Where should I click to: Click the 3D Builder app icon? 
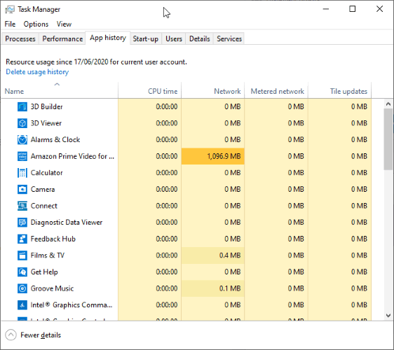tap(22, 106)
